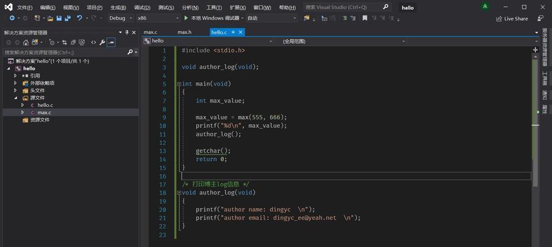The width and height of the screenshot is (552, 247).
Task: Open the 工具箱 side tab
Action: coord(545,79)
